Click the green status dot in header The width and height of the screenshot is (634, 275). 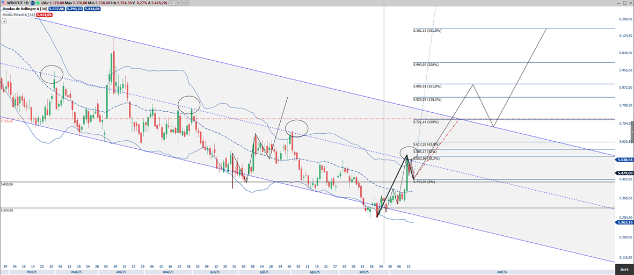pyautogui.click(x=38, y=3)
